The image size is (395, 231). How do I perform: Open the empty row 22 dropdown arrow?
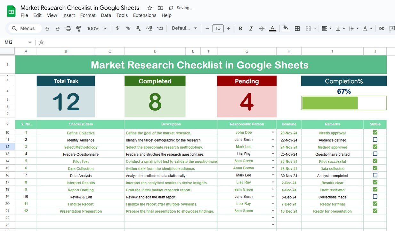273,218
